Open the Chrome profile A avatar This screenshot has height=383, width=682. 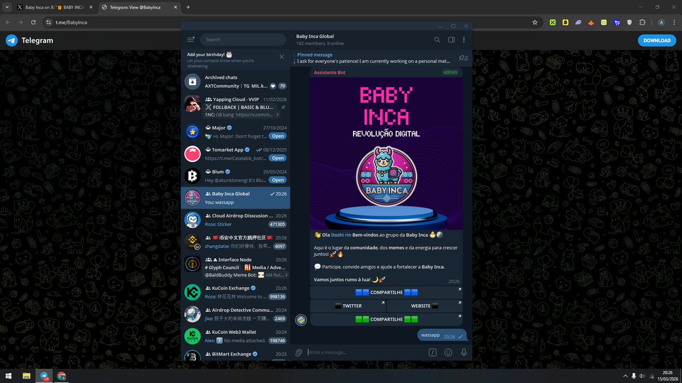pos(661,22)
